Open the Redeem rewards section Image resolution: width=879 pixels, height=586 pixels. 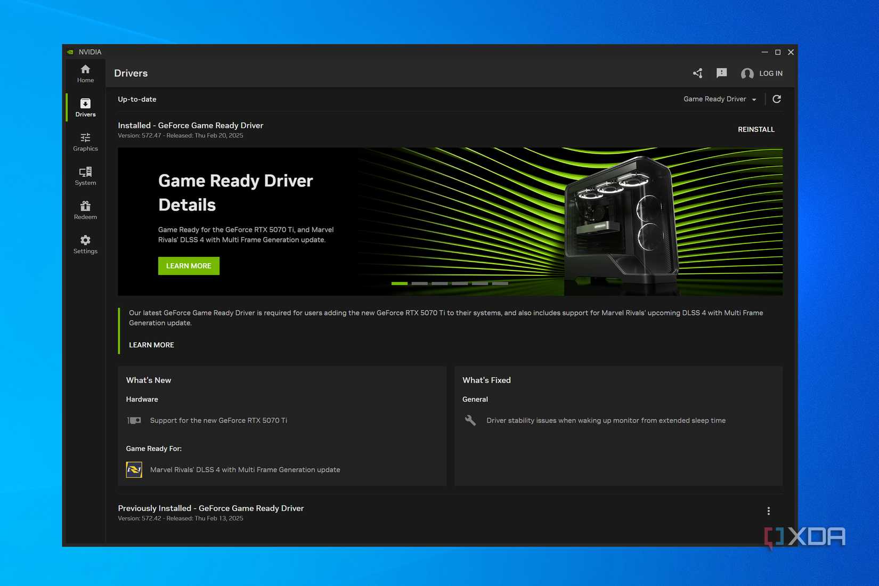[x=85, y=210]
